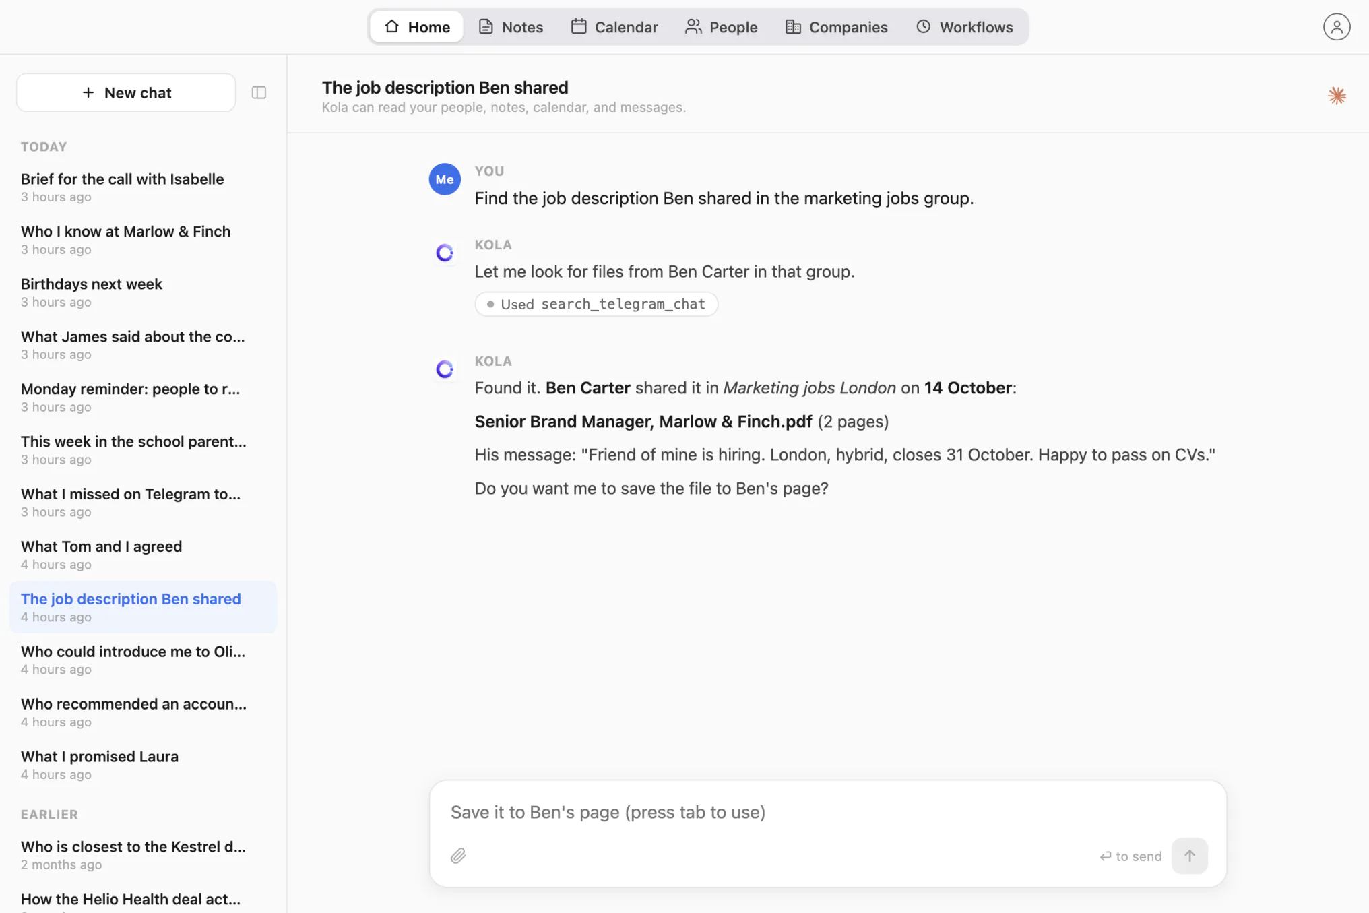Click Kola avatar beside 'Found it' message
Image resolution: width=1369 pixels, height=913 pixels.
pyautogui.click(x=445, y=369)
